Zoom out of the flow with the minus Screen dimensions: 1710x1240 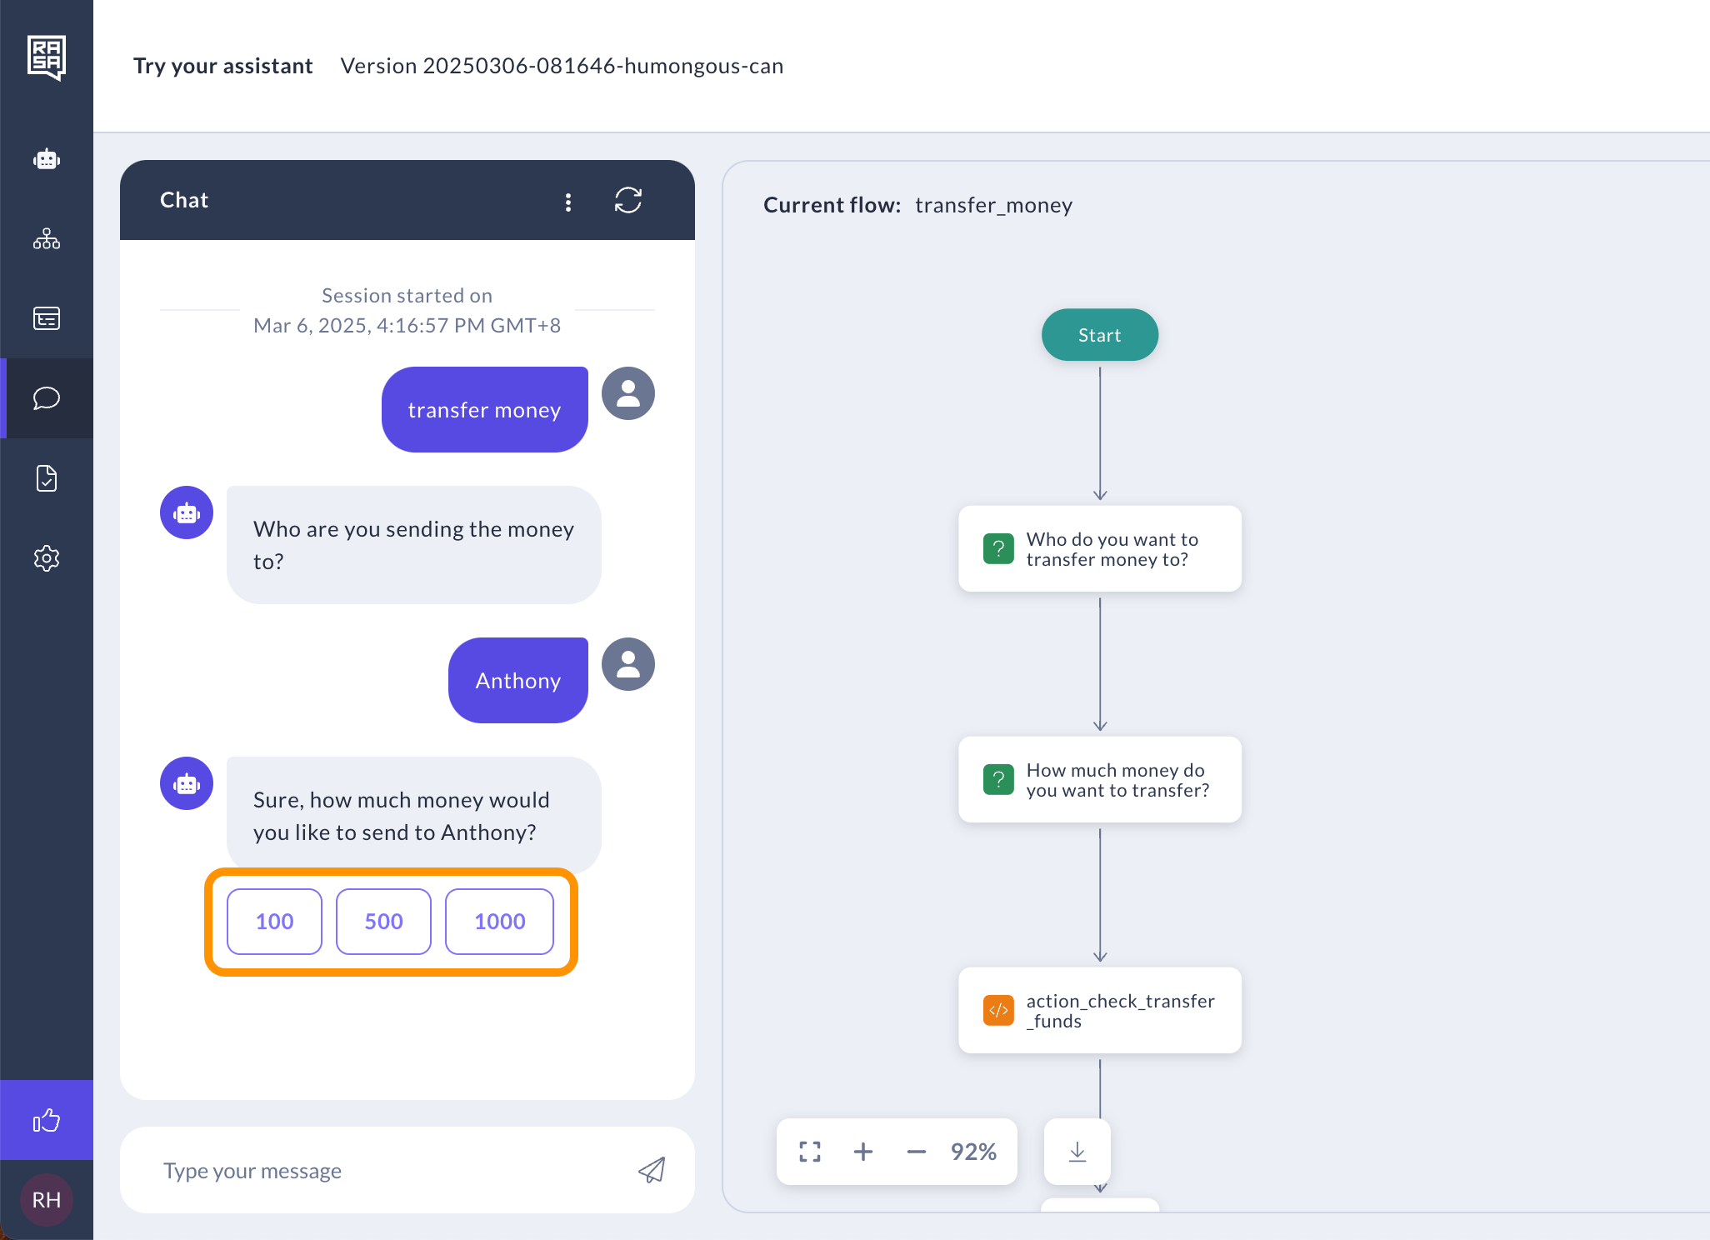click(917, 1152)
